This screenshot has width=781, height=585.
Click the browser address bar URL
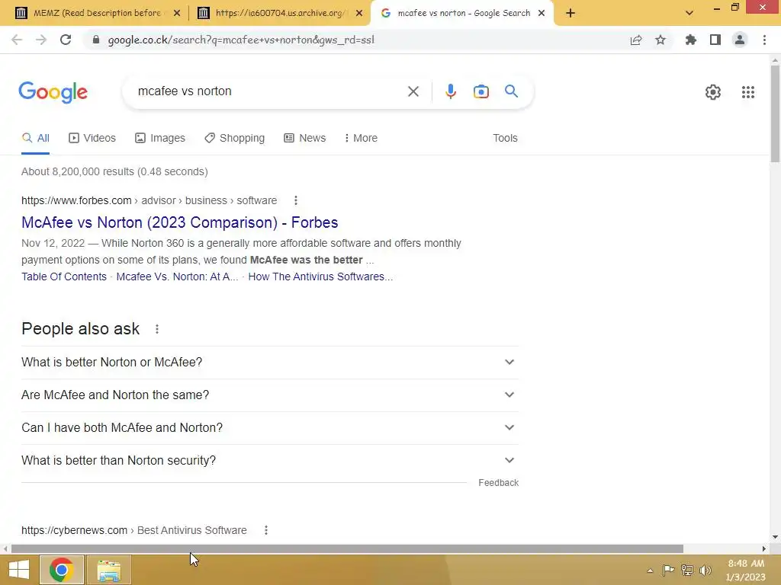point(241,40)
